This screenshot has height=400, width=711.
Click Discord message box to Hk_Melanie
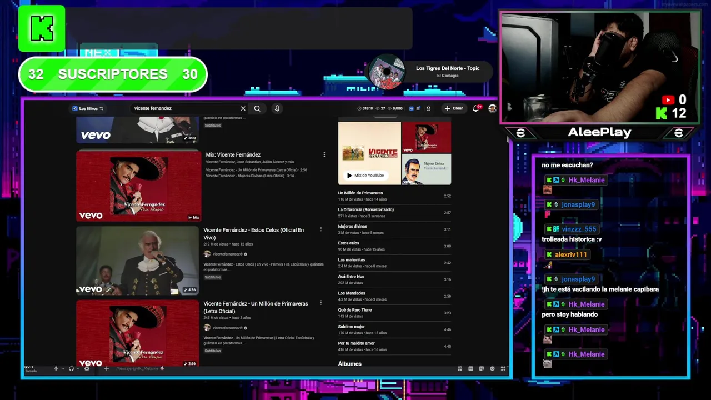pyautogui.click(x=278, y=369)
